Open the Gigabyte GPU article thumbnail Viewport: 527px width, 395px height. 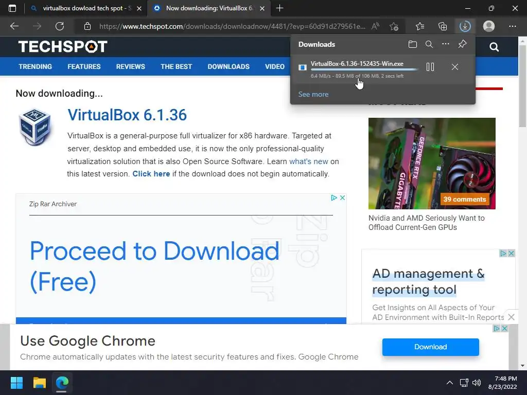(x=432, y=163)
